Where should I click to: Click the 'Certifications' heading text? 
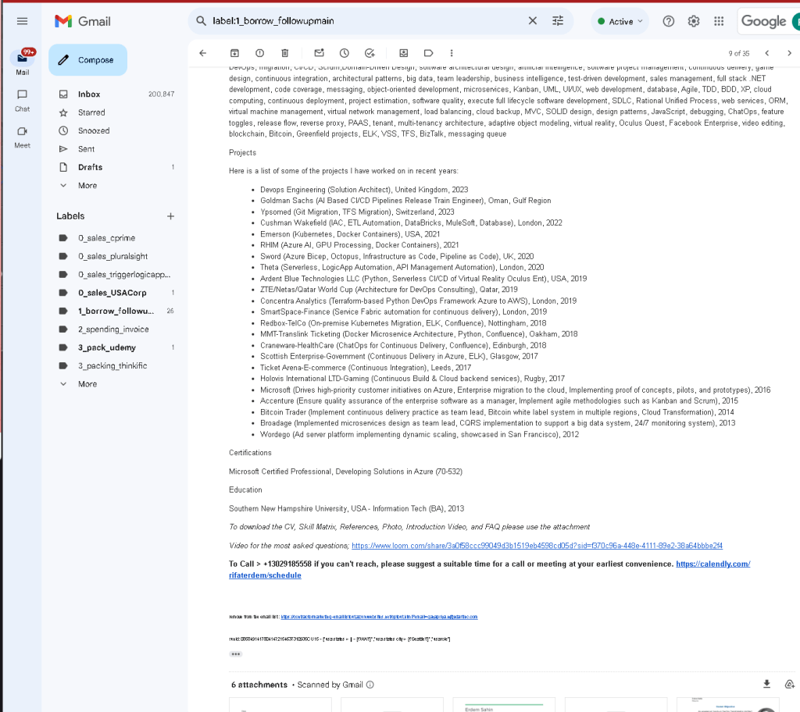pos(250,453)
